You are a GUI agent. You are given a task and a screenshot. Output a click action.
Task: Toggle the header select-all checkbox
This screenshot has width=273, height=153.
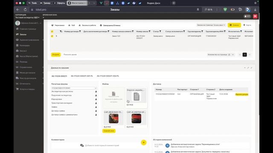(52, 31)
